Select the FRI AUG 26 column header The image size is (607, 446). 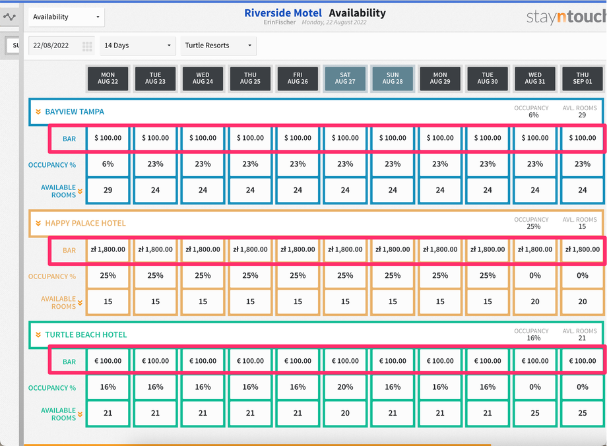(298, 79)
